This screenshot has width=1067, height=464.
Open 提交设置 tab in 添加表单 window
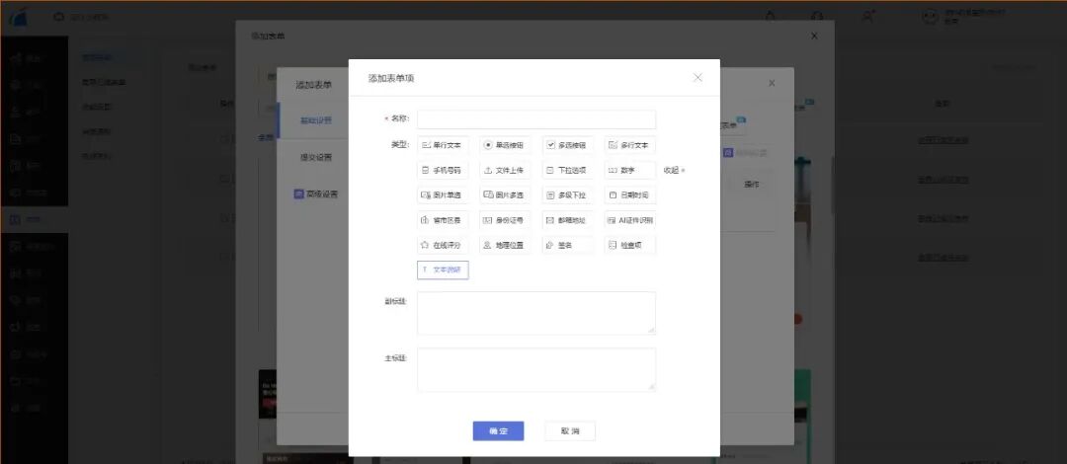tap(316, 157)
